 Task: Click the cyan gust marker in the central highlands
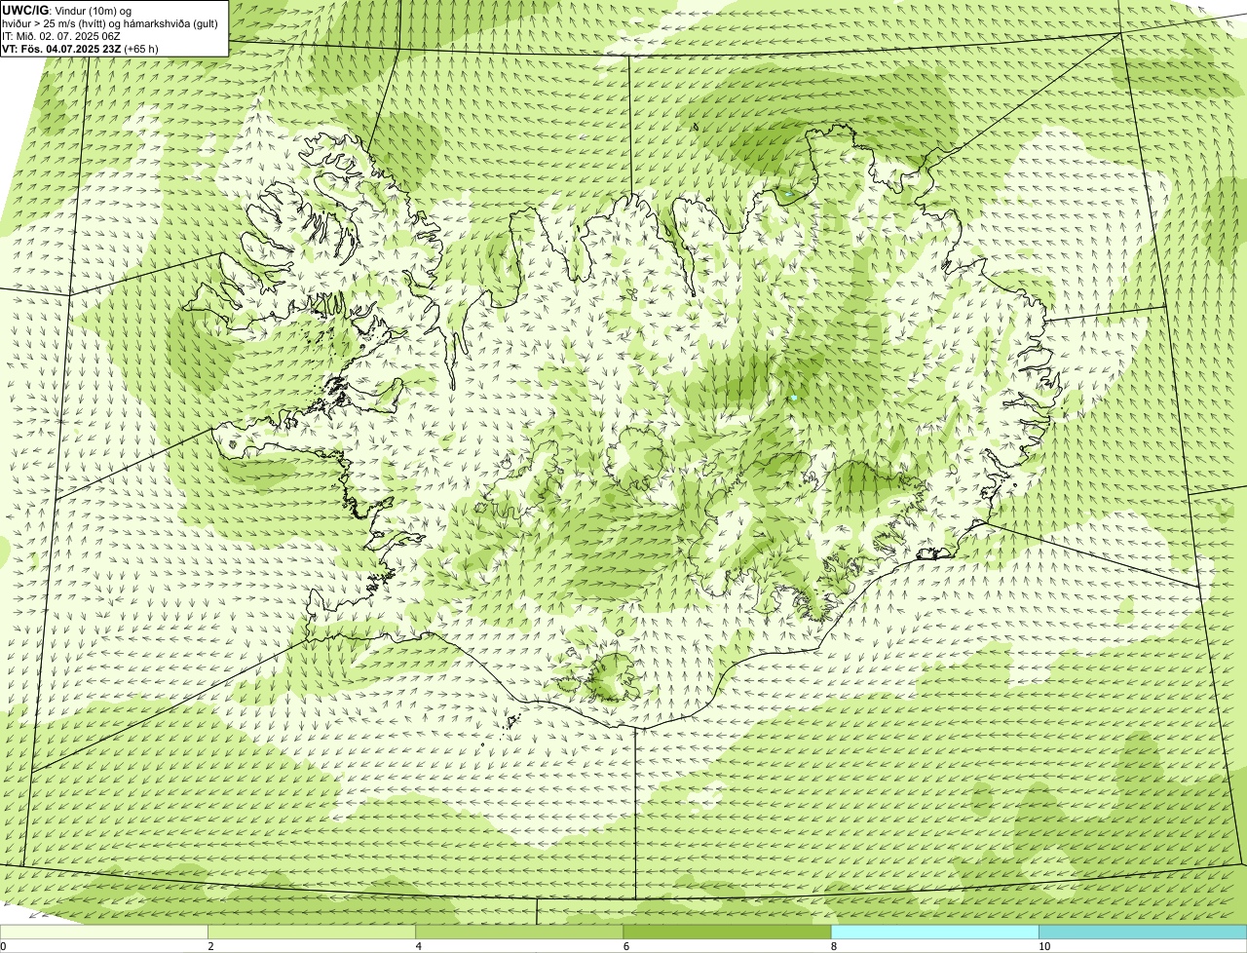794,398
